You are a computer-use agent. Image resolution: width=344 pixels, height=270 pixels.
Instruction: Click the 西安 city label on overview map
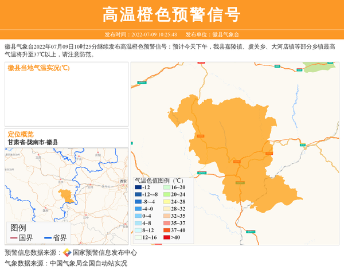[x=123, y=181]
